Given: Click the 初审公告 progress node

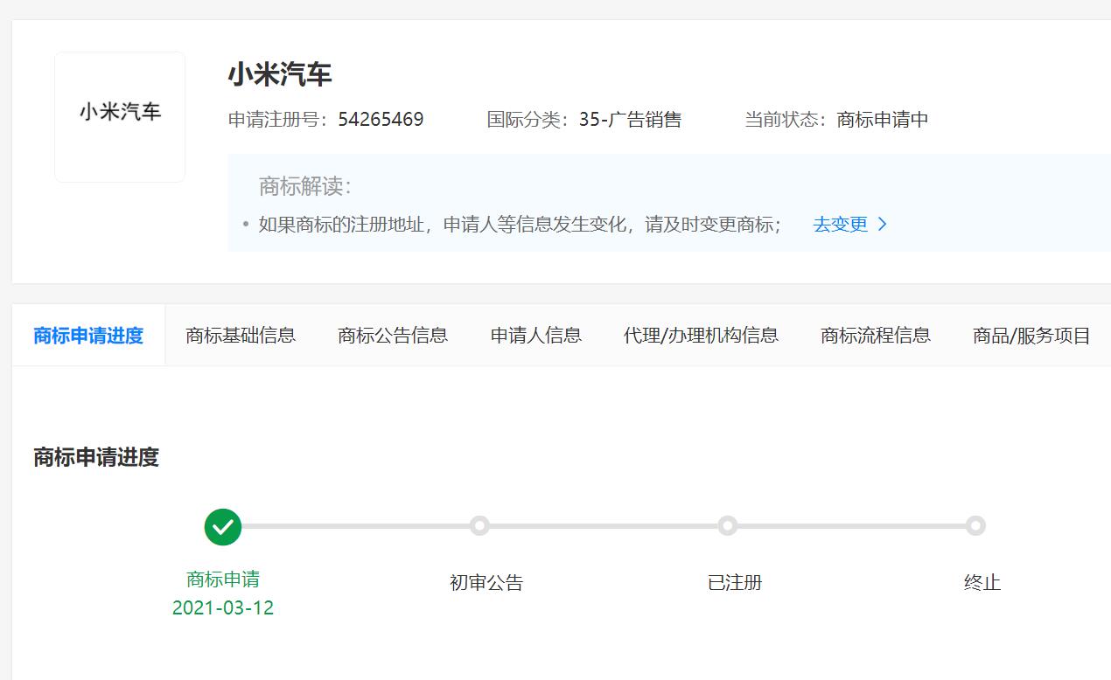Looking at the screenshot, I should [x=479, y=527].
